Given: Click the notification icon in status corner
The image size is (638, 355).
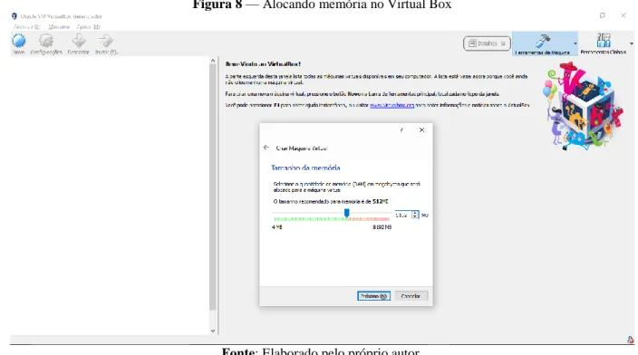Looking at the screenshot, I should click(630, 340).
